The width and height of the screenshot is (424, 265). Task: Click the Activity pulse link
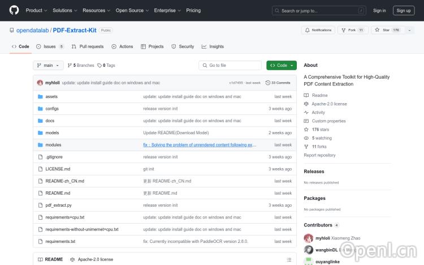[318, 113]
